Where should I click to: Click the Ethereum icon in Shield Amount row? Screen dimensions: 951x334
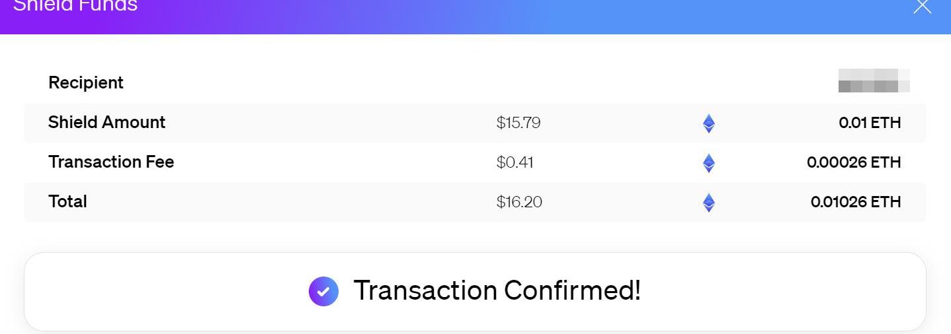[x=708, y=123]
